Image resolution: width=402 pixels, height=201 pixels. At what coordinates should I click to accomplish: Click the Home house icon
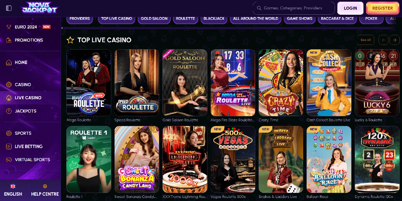click(x=9, y=62)
